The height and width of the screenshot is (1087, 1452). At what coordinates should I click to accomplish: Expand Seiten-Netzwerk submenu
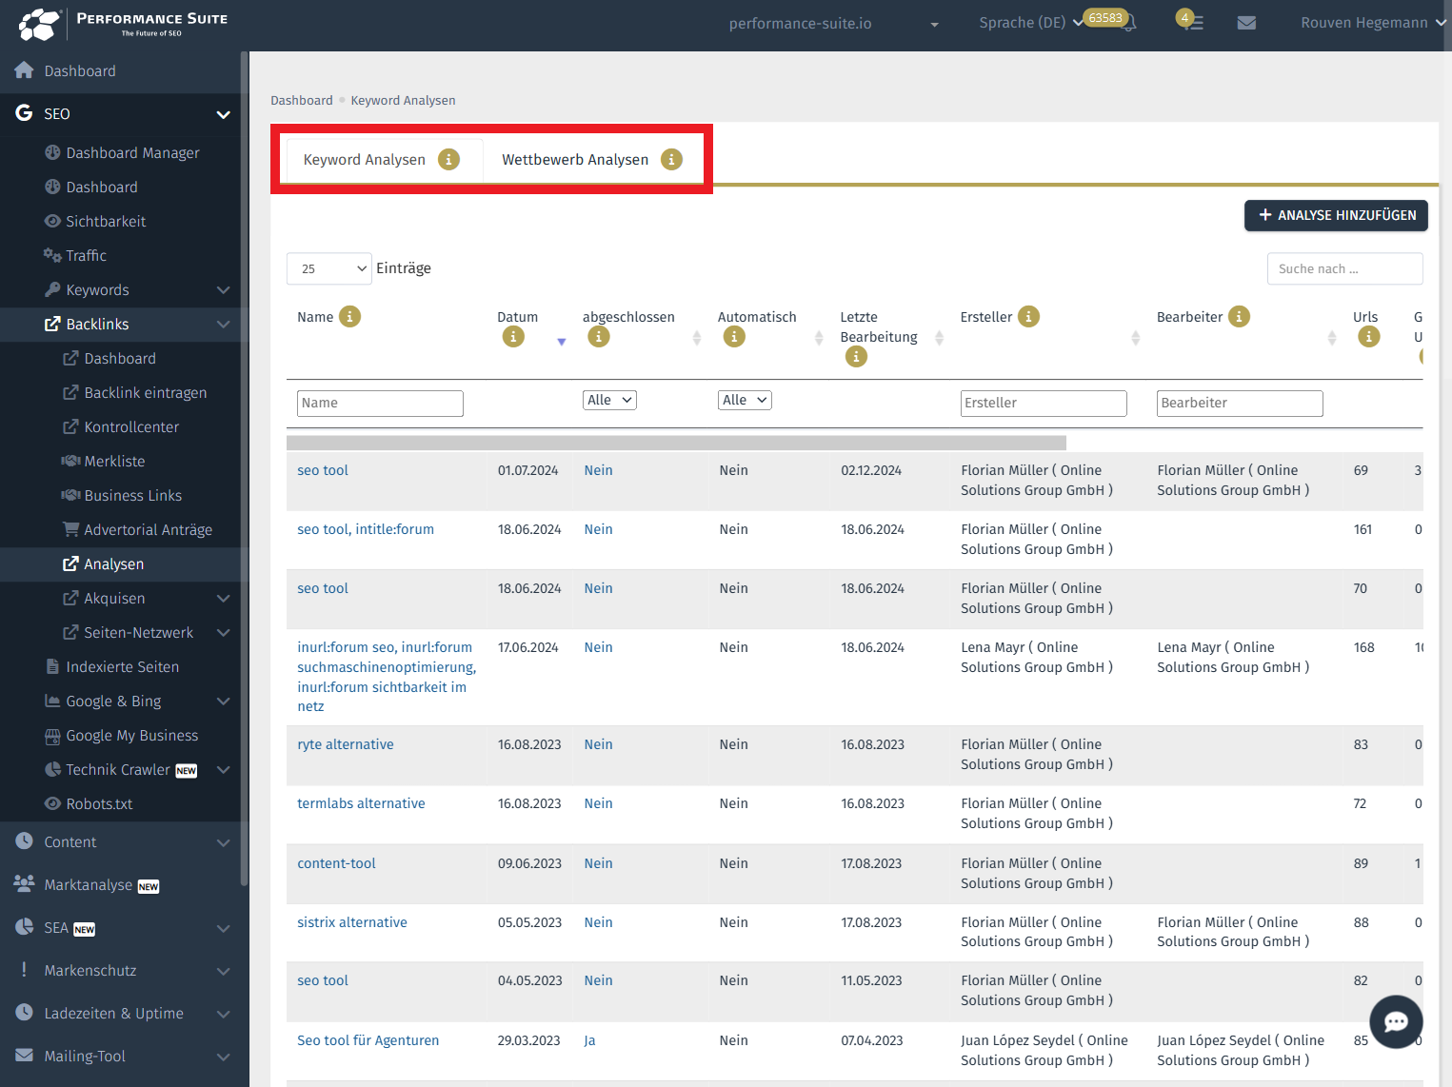(x=223, y=633)
